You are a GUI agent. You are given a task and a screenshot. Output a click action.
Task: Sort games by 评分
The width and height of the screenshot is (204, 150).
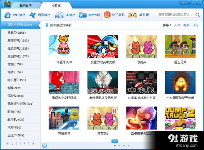point(195,25)
